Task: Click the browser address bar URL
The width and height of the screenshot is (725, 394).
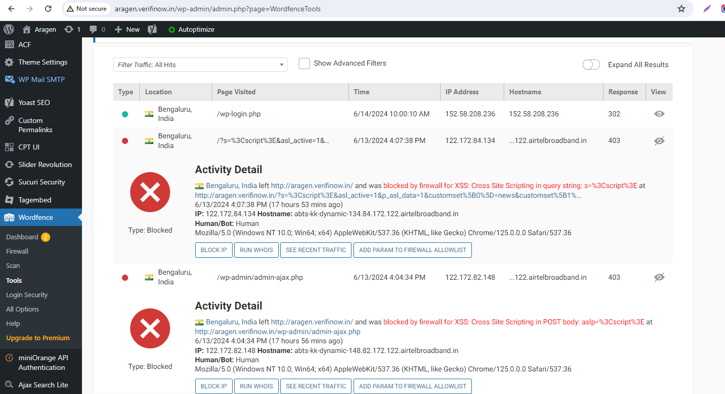Action: (218, 9)
